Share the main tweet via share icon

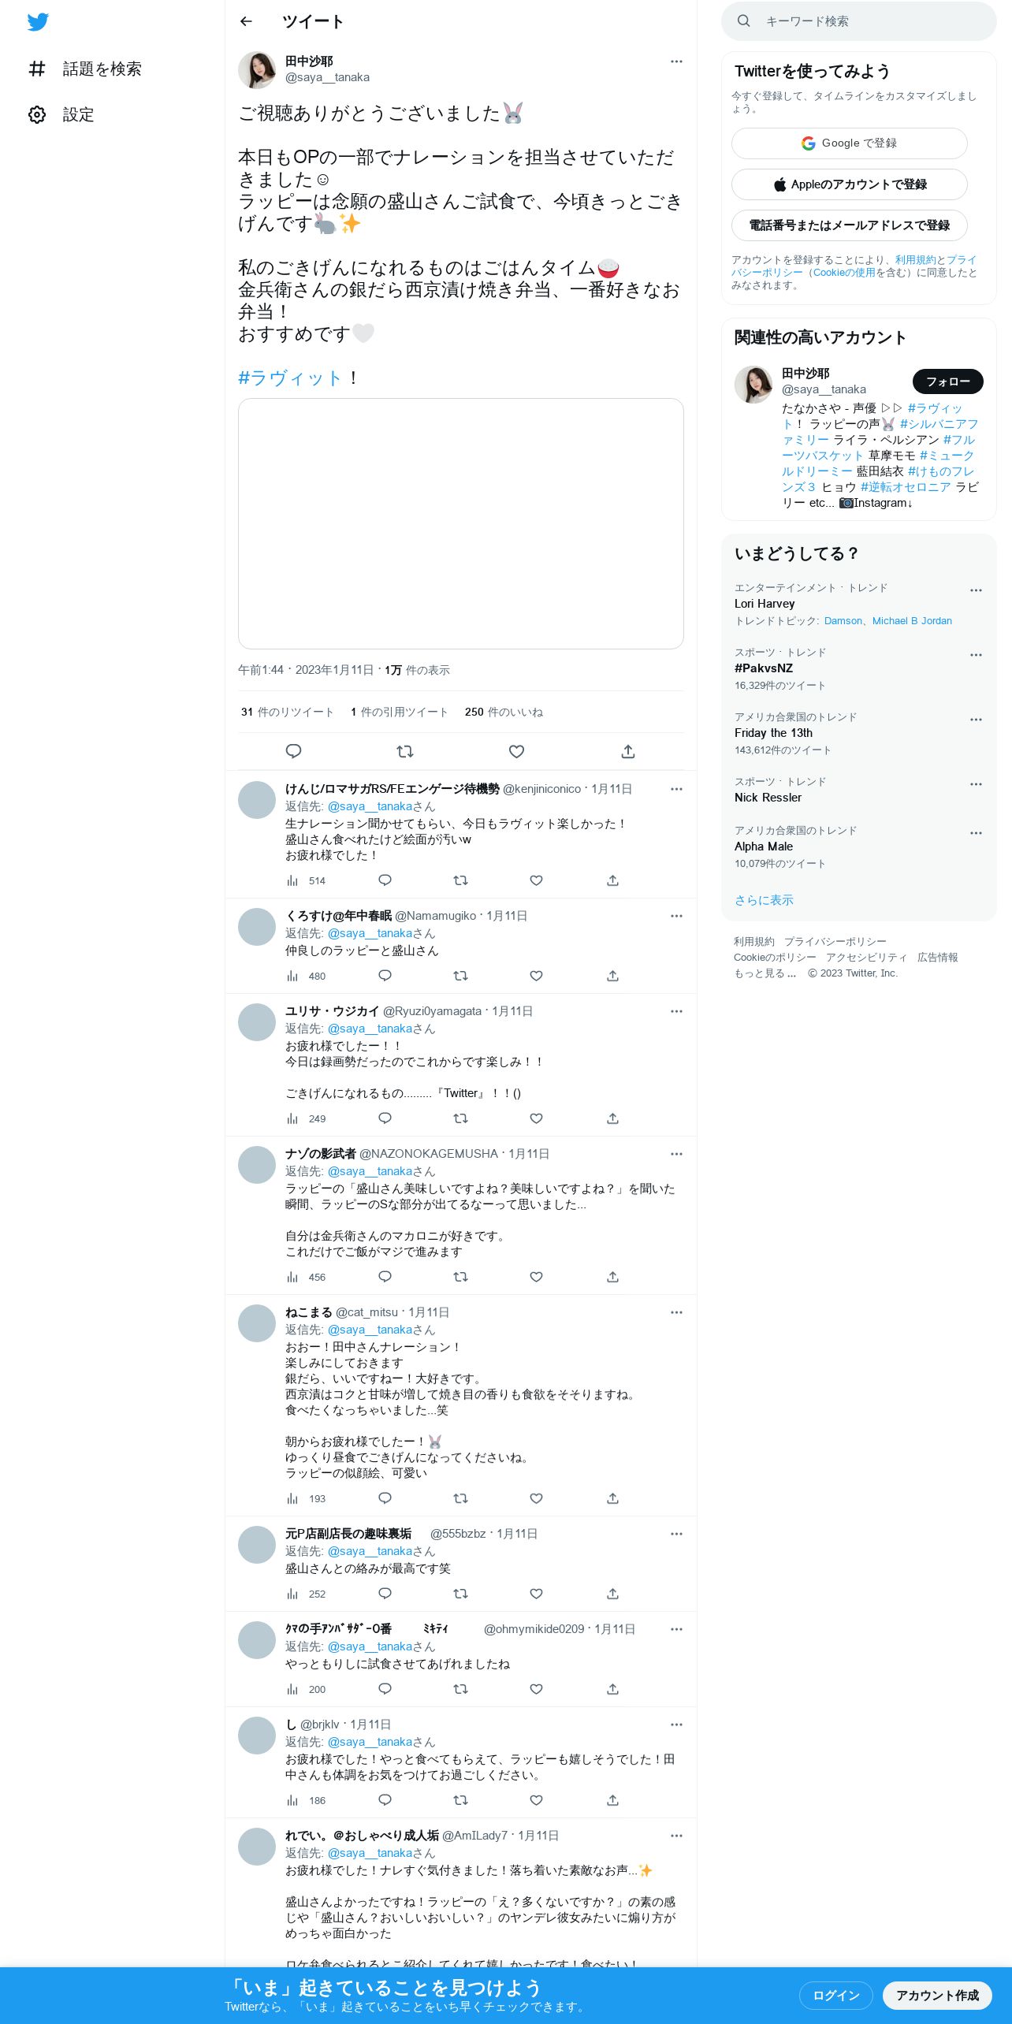pyautogui.click(x=628, y=751)
